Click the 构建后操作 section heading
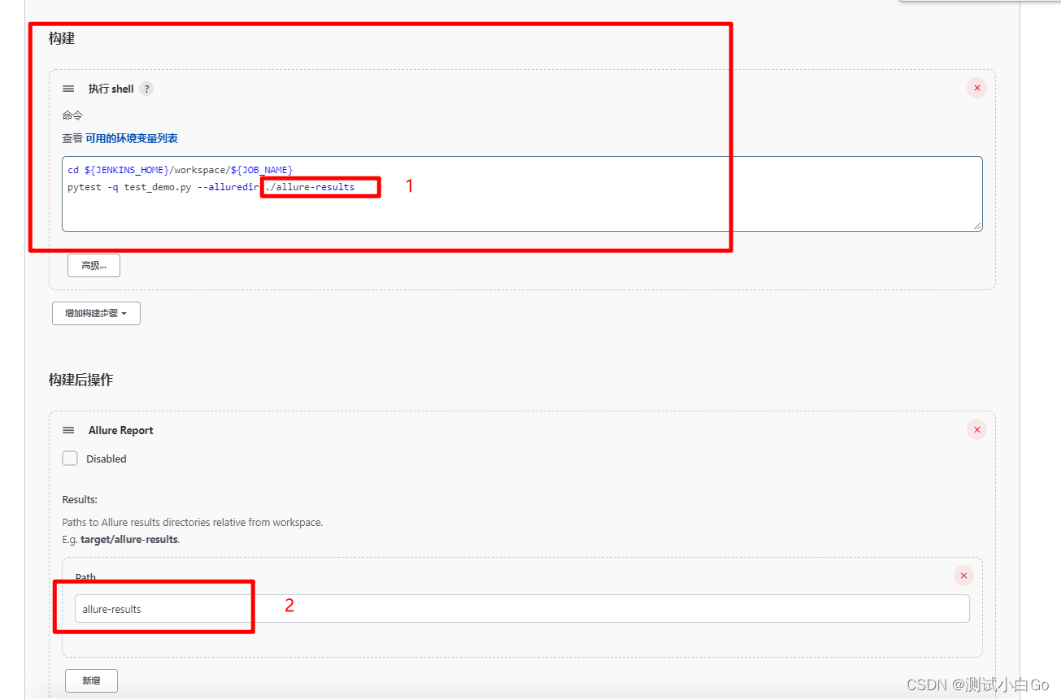 tap(80, 380)
